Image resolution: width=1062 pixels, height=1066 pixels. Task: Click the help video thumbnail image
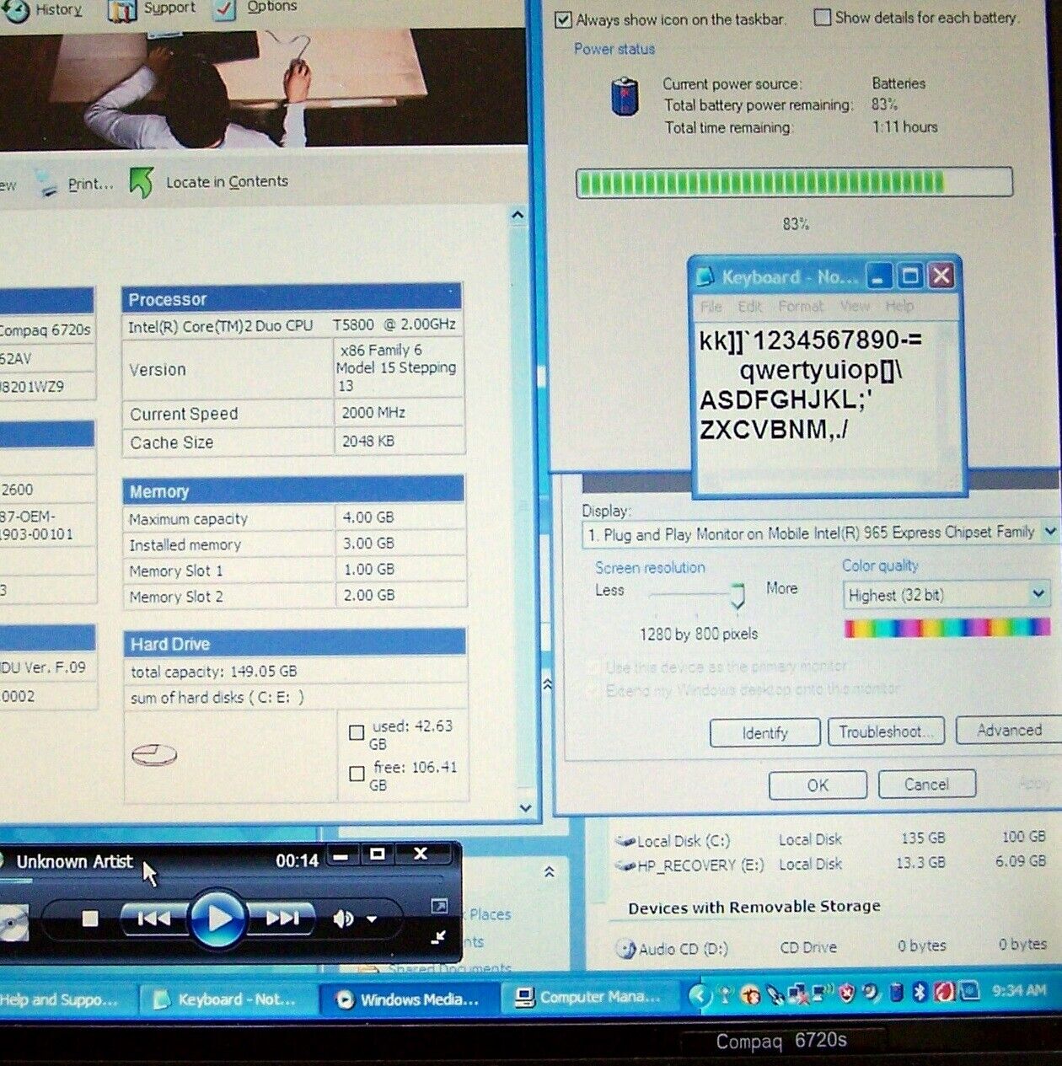(x=263, y=88)
